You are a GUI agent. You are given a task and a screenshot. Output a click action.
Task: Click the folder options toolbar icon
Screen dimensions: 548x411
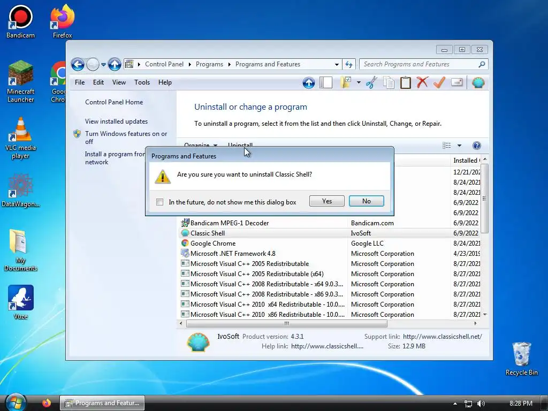coord(345,83)
